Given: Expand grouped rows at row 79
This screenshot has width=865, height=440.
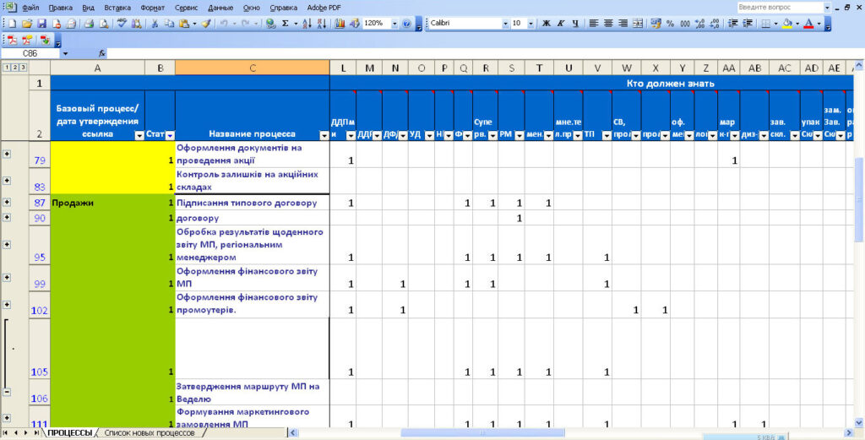Looking at the screenshot, I should pos(7,154).
